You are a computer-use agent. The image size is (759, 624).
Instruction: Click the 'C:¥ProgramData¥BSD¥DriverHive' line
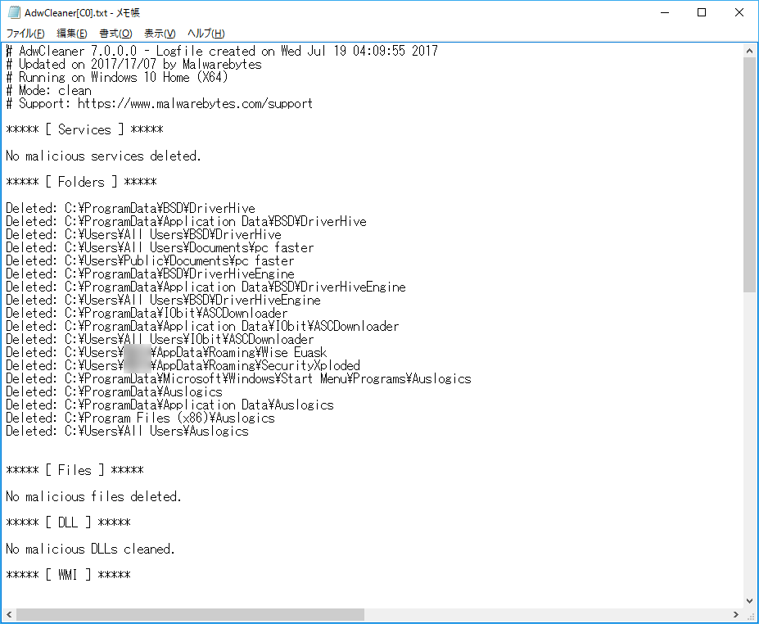click(x=131, y=208)
